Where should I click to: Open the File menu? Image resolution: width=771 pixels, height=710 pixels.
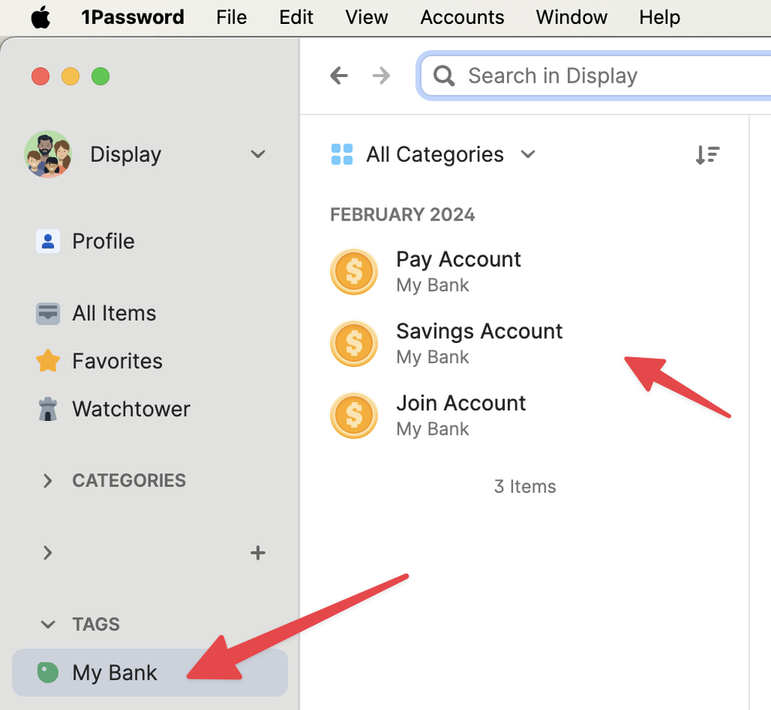coord(231,18)
